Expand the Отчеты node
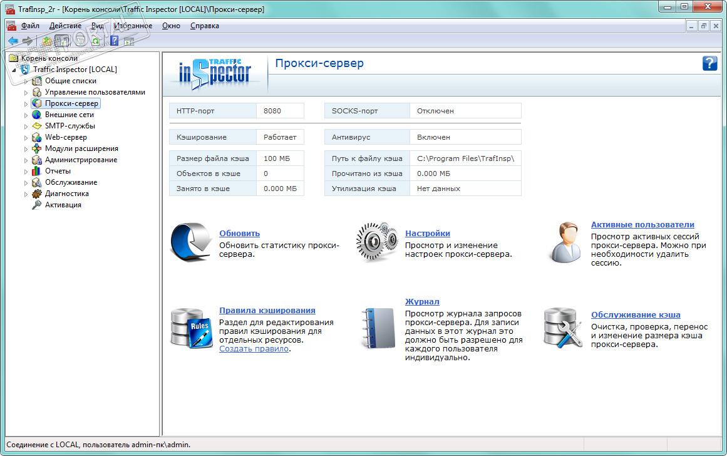This screenshot has height=456, width=727. pyautogui.click(x=26, y=171)
